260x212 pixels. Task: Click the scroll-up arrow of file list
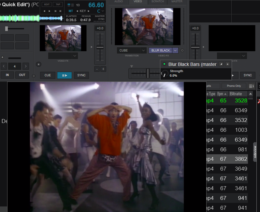click(x=251, y=94)
